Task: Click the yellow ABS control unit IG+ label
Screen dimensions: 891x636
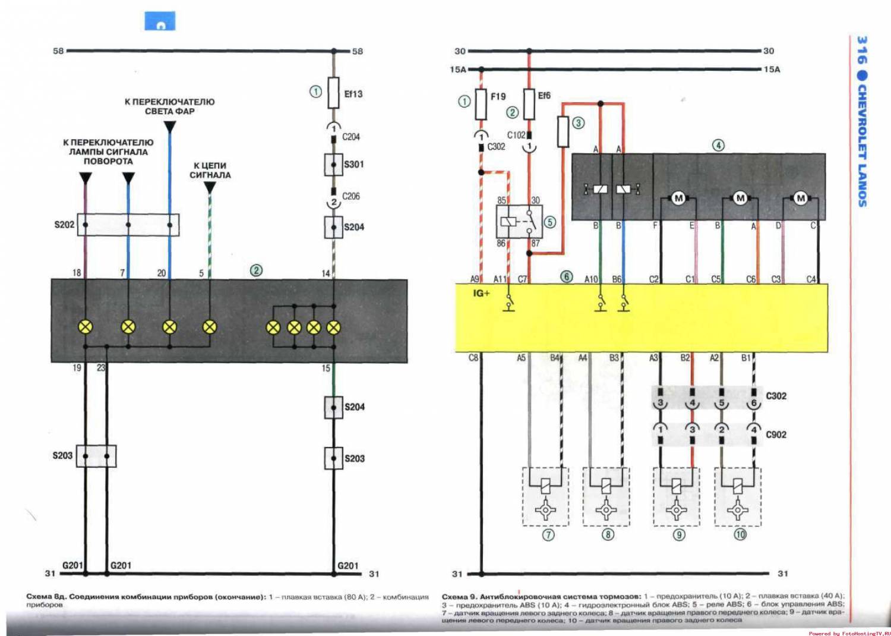Action: 481,293
